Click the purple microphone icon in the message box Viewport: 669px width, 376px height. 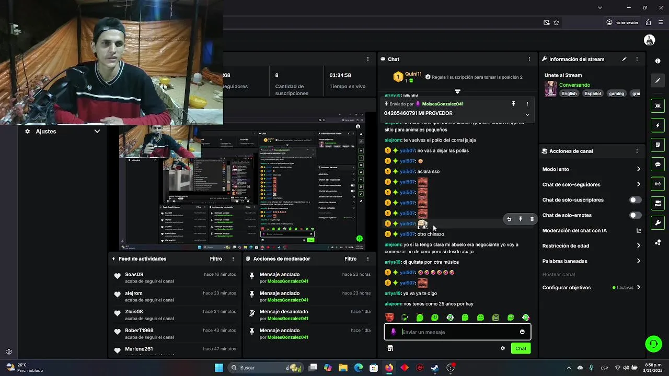394,332
